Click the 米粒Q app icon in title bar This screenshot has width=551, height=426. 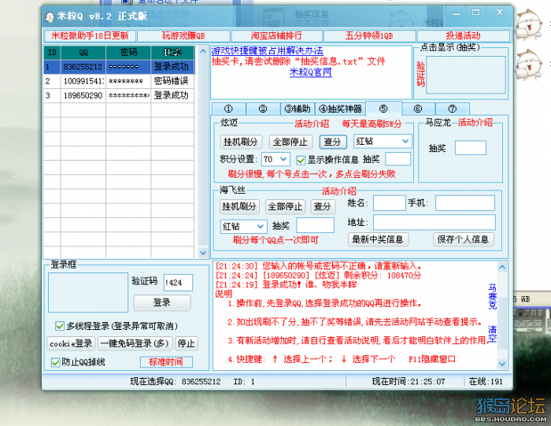coord(50,17)
